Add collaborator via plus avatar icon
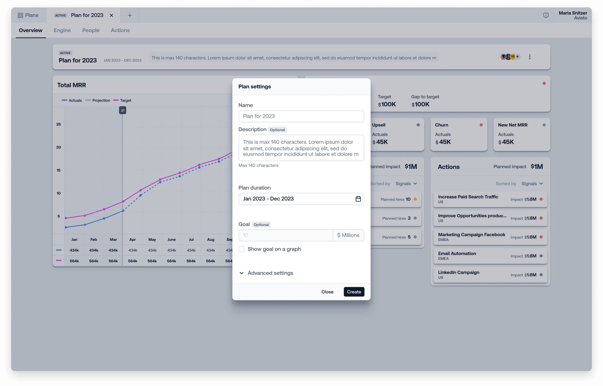 [518, 57]
